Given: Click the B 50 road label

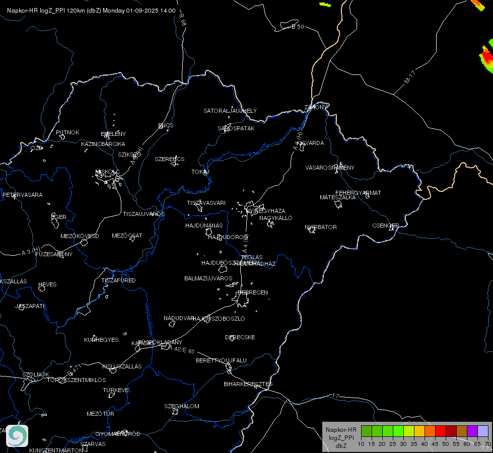Looking at the screenshot, I should click(298, 27).
